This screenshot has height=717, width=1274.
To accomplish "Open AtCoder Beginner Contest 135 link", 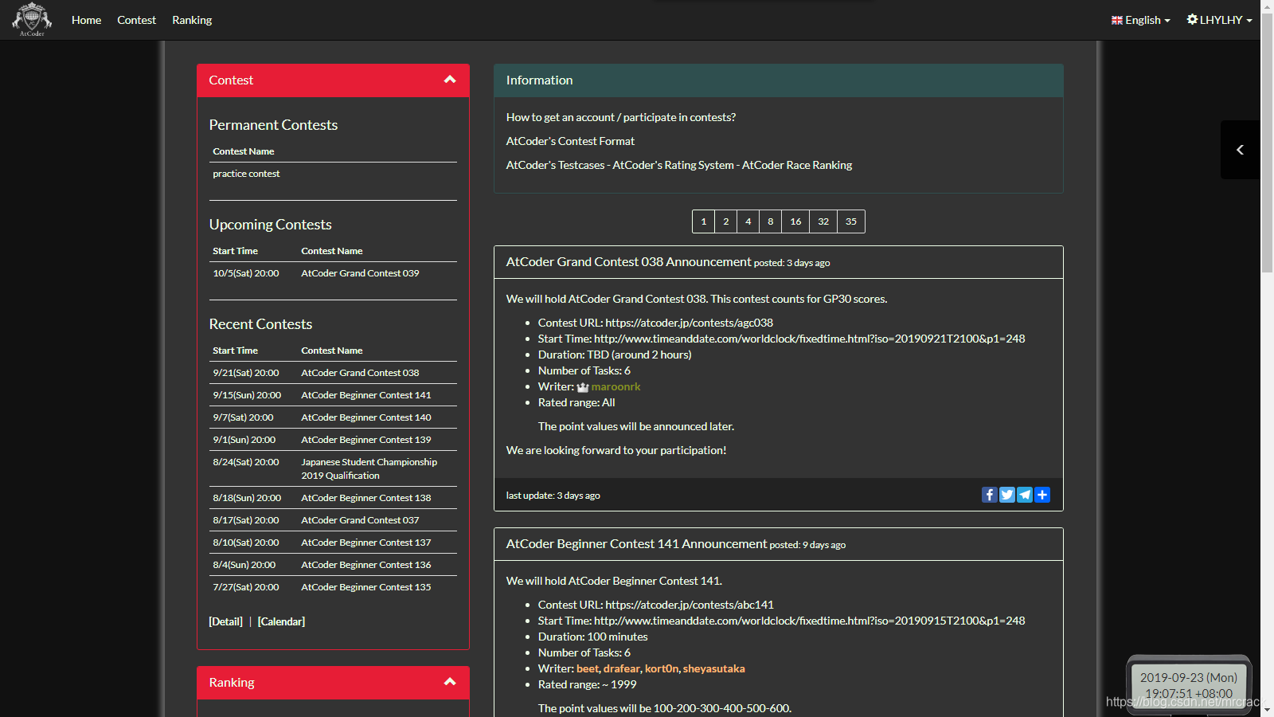I will [365, 587].
